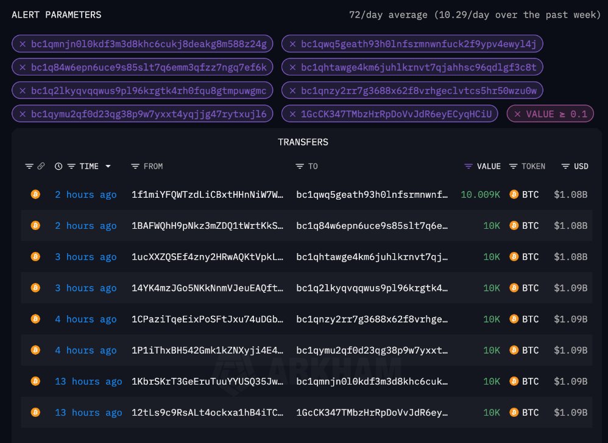Click BTC token icon in 1BAFWQhH9pNkz3mZDQ1tWrtKkS row

click(x=514, y=225)
